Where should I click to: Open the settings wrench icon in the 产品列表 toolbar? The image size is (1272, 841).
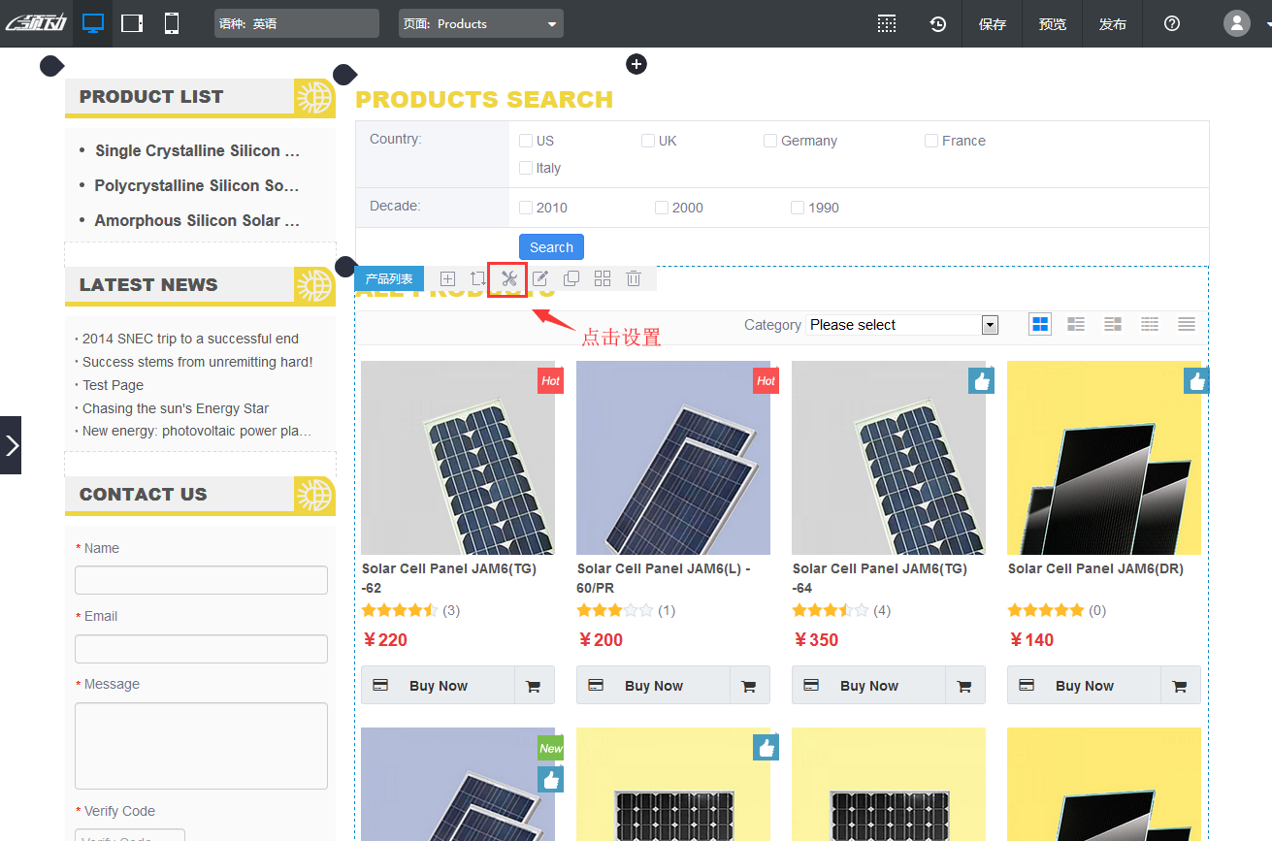pyautogui.click(x=508, y=279)
